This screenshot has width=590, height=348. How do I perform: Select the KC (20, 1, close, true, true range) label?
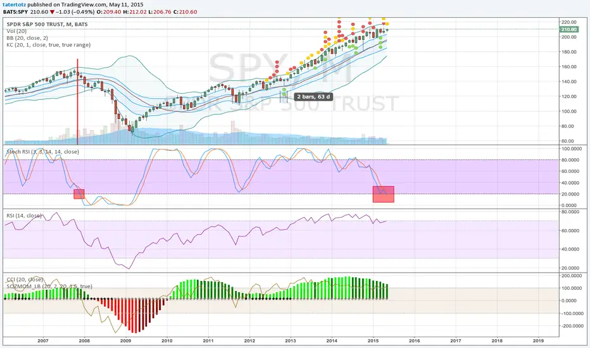[49, 45]
